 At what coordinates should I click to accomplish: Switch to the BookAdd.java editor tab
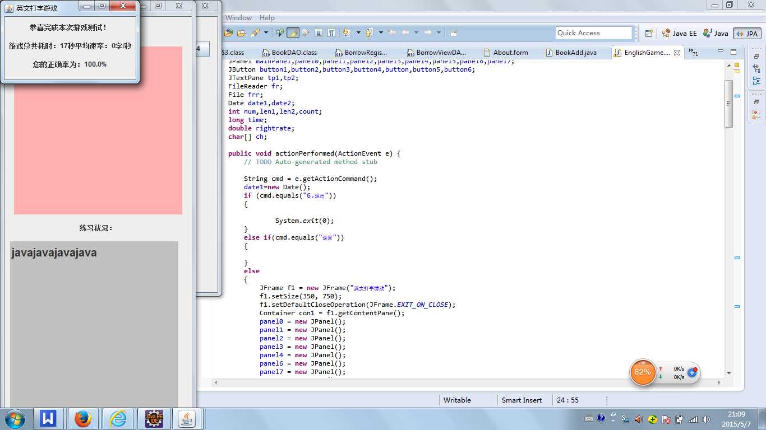pyautogui.click(x=571, y=53)
